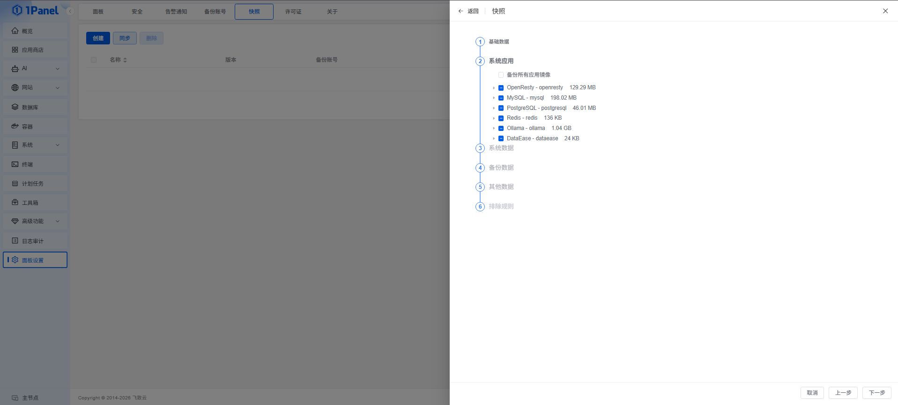The image size is (898, 405).
Task: Open the 终端 terminal icon
Action: pos(15,164)
